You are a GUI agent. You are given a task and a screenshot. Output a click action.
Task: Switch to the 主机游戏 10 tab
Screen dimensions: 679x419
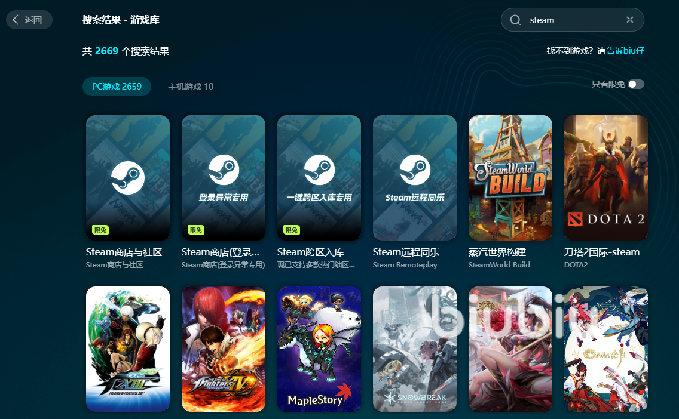(x=191, y=87)
